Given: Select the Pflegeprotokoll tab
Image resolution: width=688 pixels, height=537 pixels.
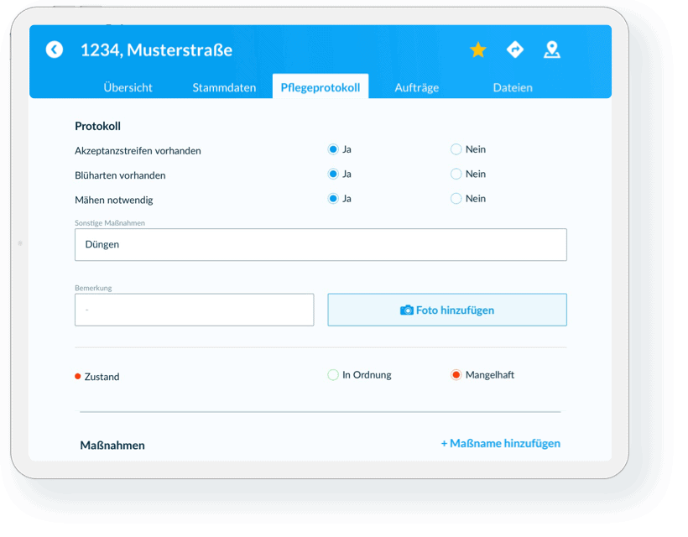Looking at the screenshot, I should click(321, 87).
